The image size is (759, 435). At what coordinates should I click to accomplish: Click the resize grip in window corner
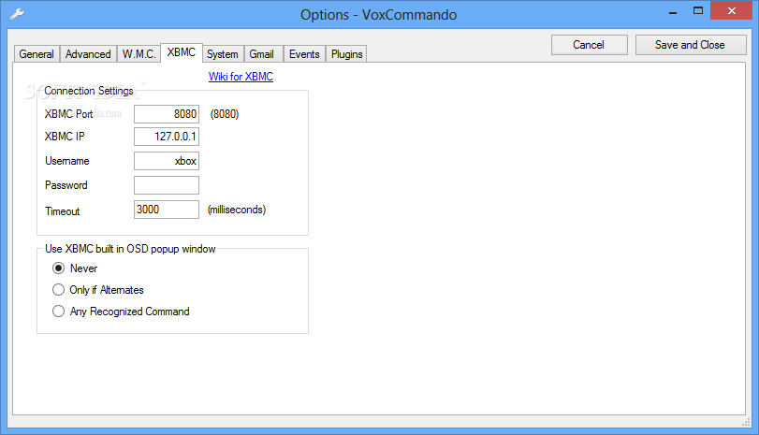[x=747, y=423]
